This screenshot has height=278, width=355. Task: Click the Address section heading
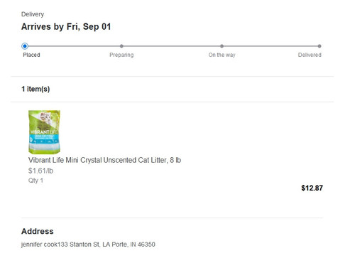coord(38,231)
